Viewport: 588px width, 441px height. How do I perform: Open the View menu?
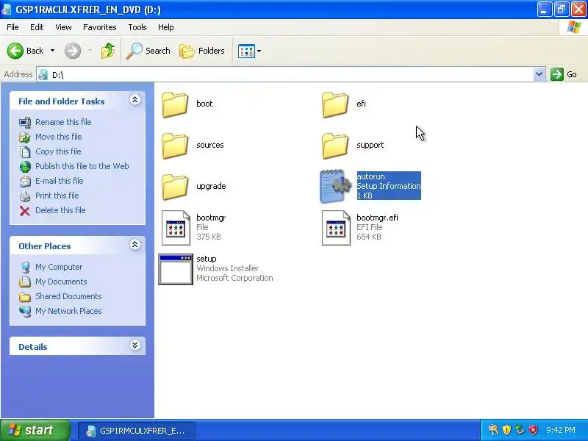(x=63, y=27)
